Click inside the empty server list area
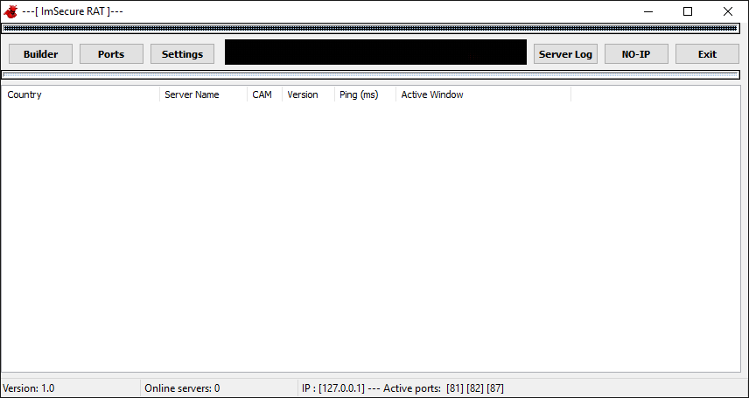Screen dimensions: 749x398 coord(374,236)
